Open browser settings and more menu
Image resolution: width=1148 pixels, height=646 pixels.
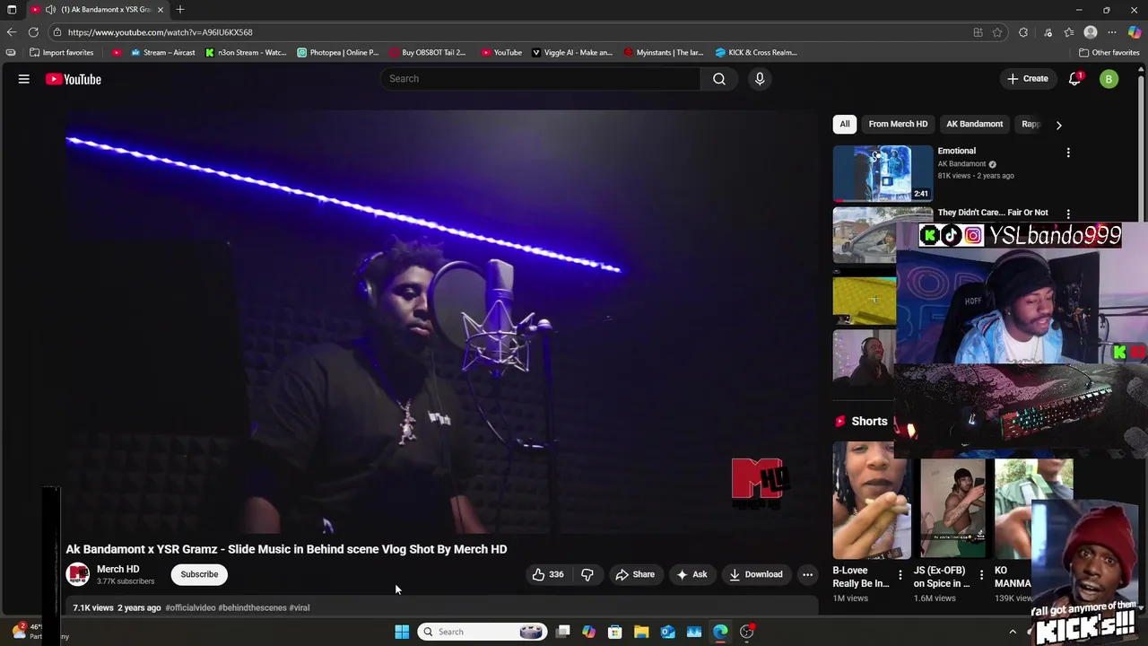[1112, 32]
